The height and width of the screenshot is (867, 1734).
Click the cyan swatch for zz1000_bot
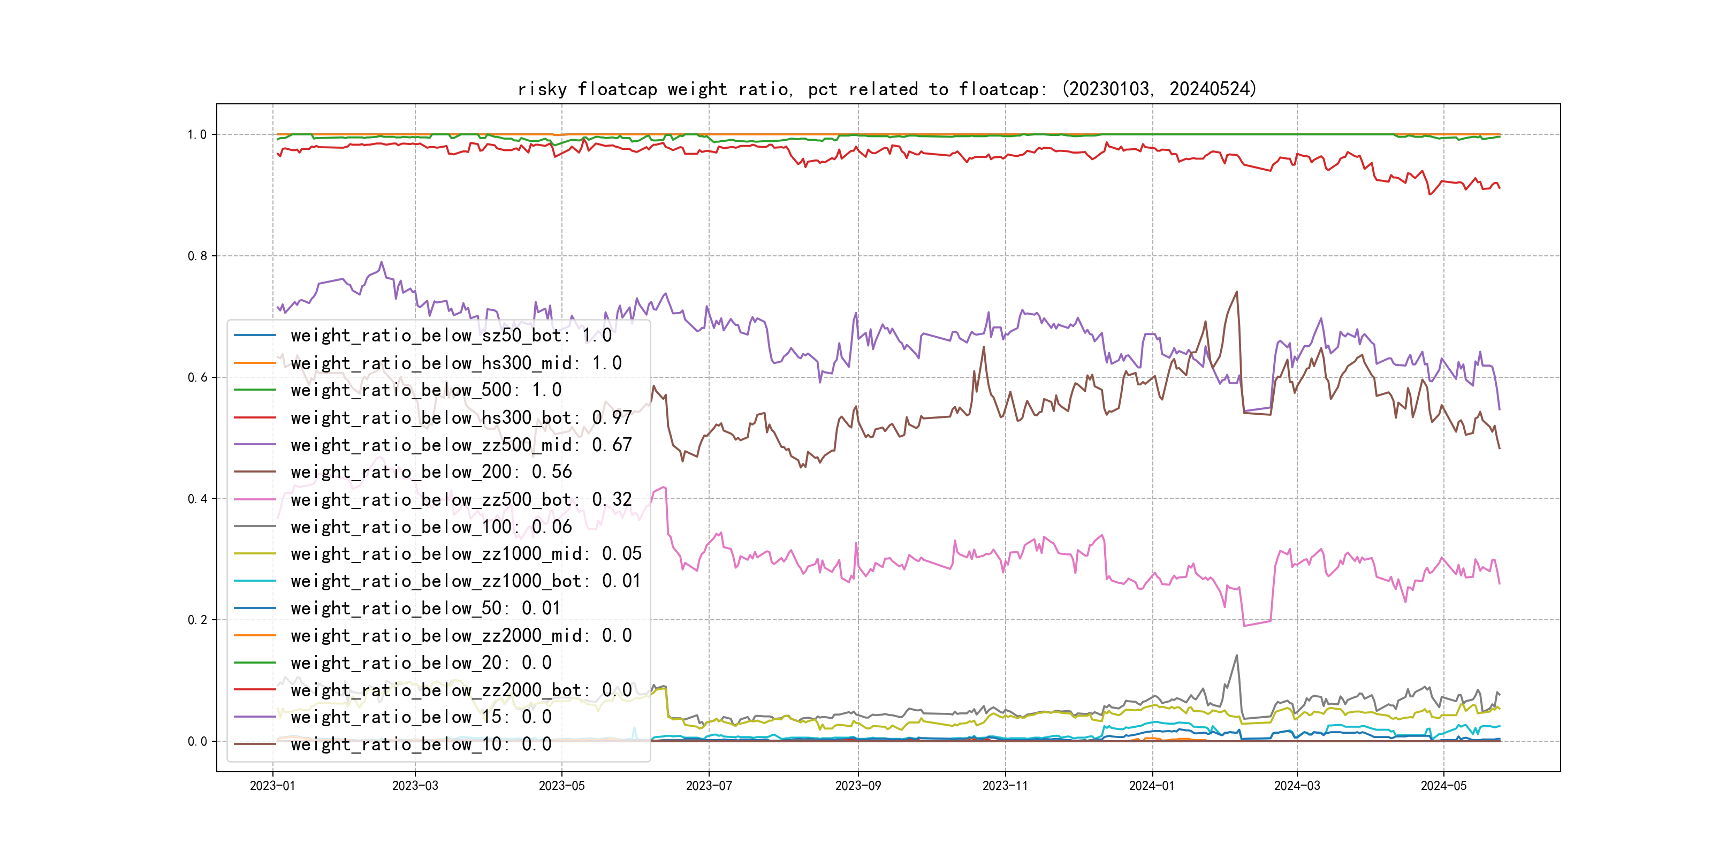(x=254, y=581)
